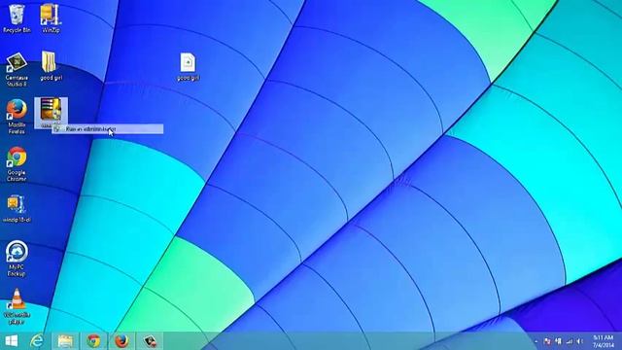Choose Run as administrator from context menu
Screen dimensions: 622x350
tap(108, 129)
